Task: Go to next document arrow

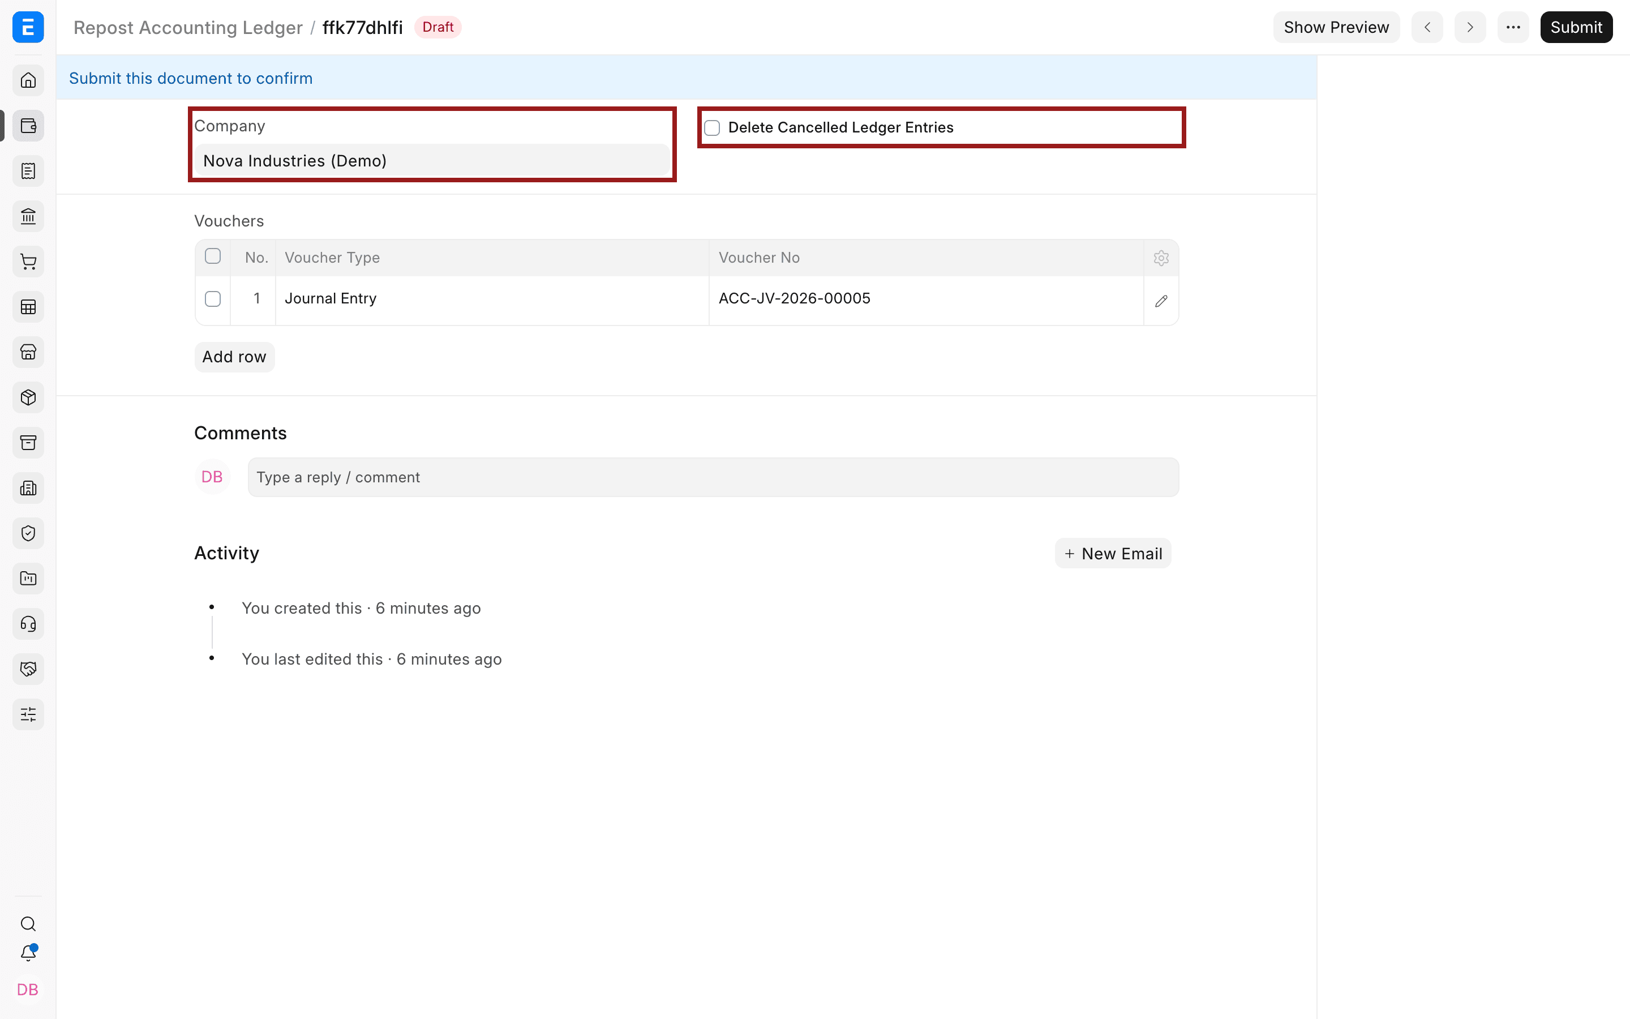Action: point(1470,27)
